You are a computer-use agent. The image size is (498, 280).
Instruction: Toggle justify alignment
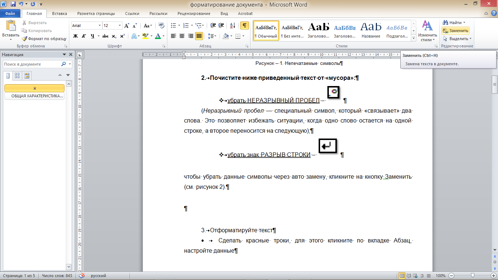coord(199,36)
